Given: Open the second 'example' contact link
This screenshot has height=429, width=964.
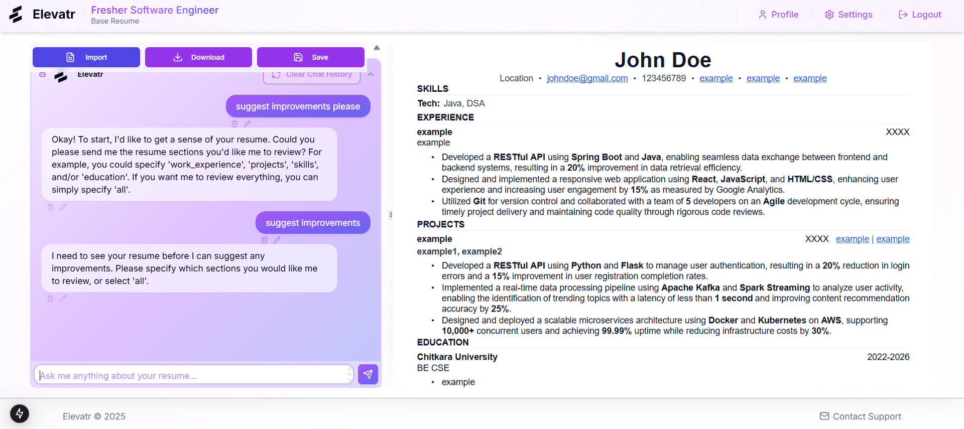Looking at the screenshot, I should [763, 78].
